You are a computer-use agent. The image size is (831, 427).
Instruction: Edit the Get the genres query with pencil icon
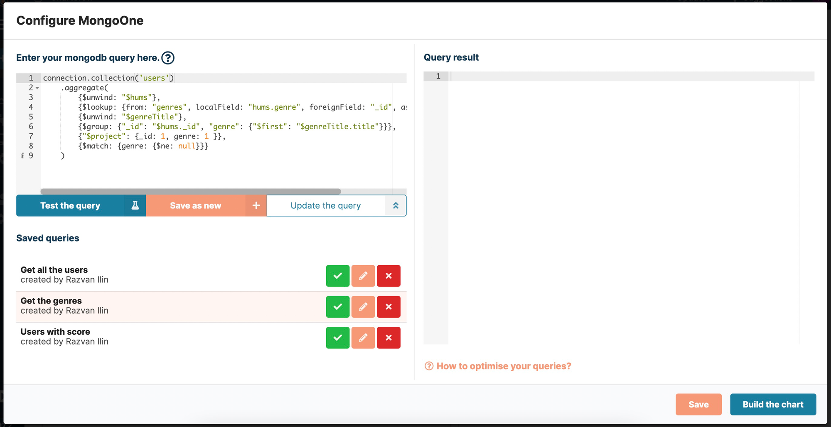click(x=363, y=306)
